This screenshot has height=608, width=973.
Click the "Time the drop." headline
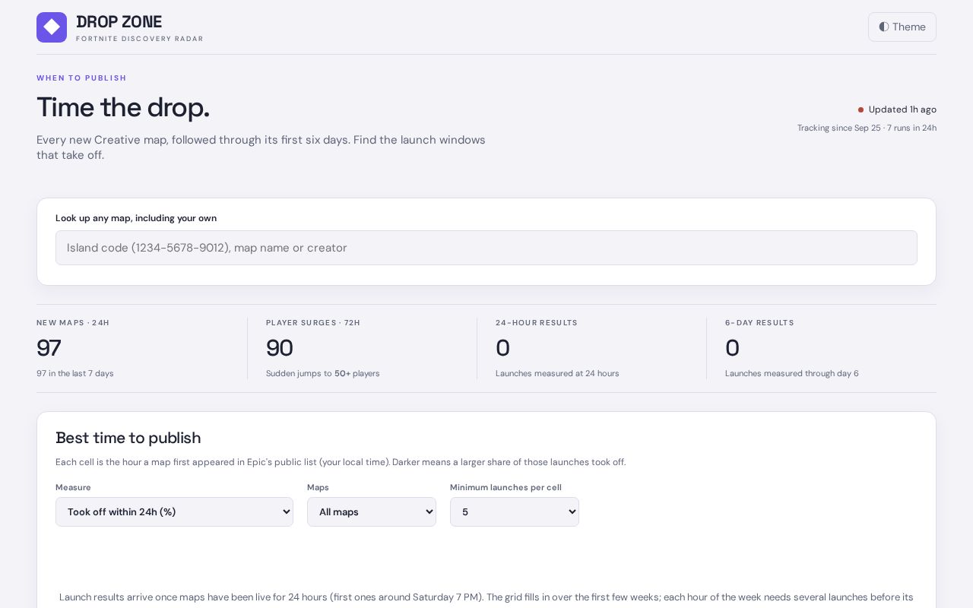tap(123, 107)
